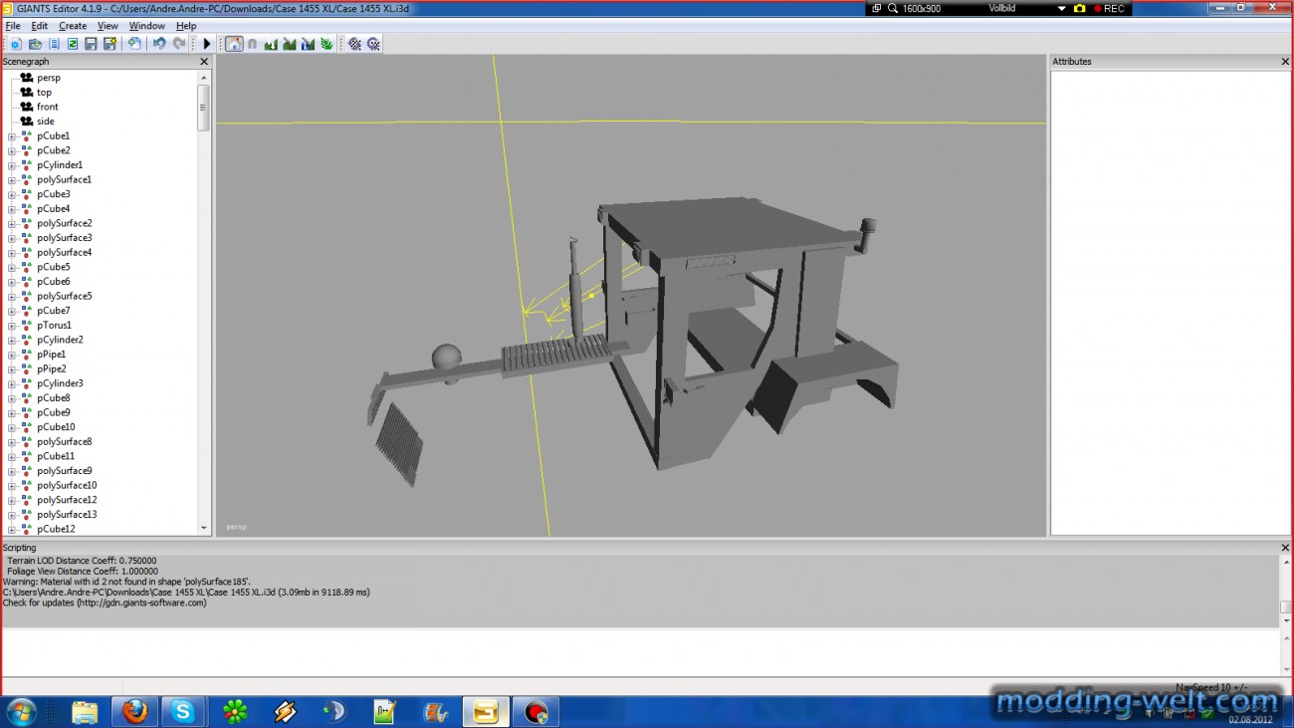Click the Scripting log scrollbar
This screenshot has width=1294, height=728.
tap(1286, 592)
